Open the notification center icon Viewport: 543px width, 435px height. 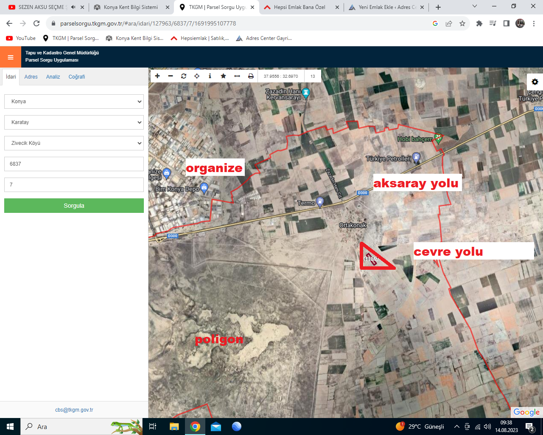click(530, 427)
